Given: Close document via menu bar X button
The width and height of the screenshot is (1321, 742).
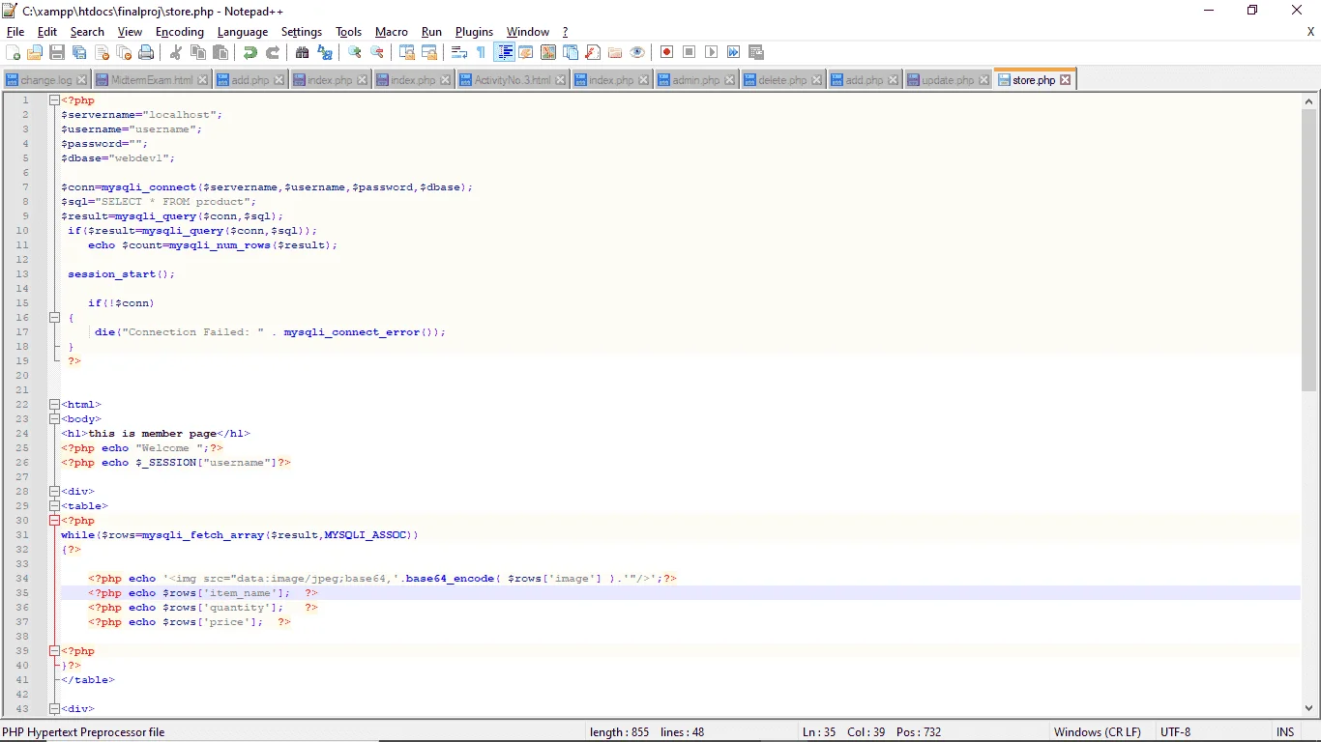Looking at the screenshot, I should (x=1310, y=32).
